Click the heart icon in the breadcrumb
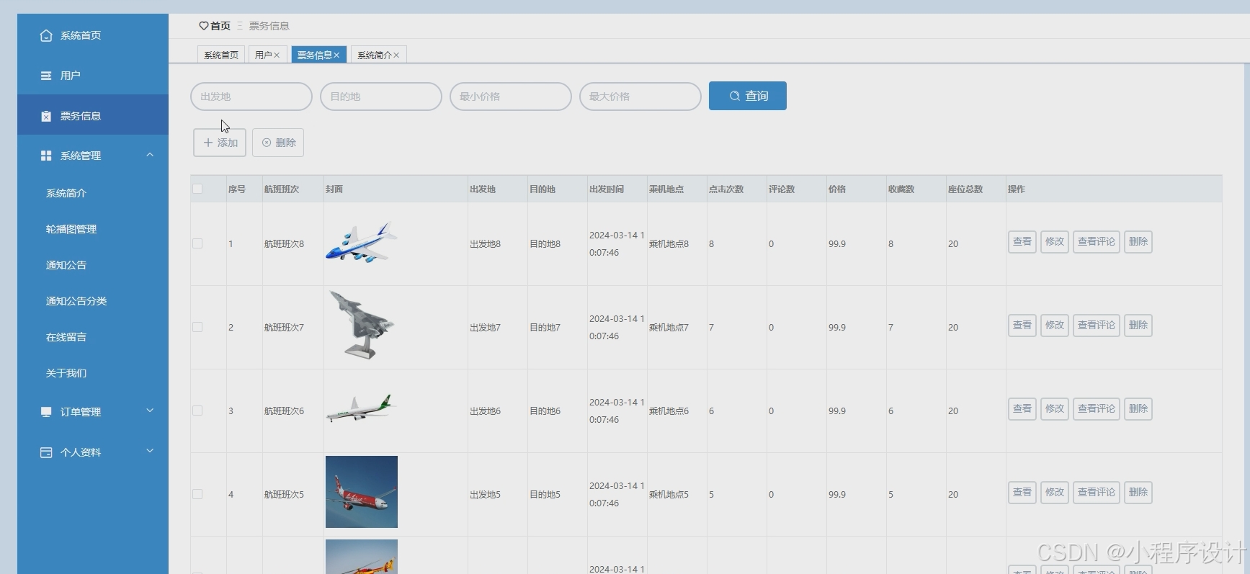This screenshot has width=1250, height=574. tap(203, 26)
